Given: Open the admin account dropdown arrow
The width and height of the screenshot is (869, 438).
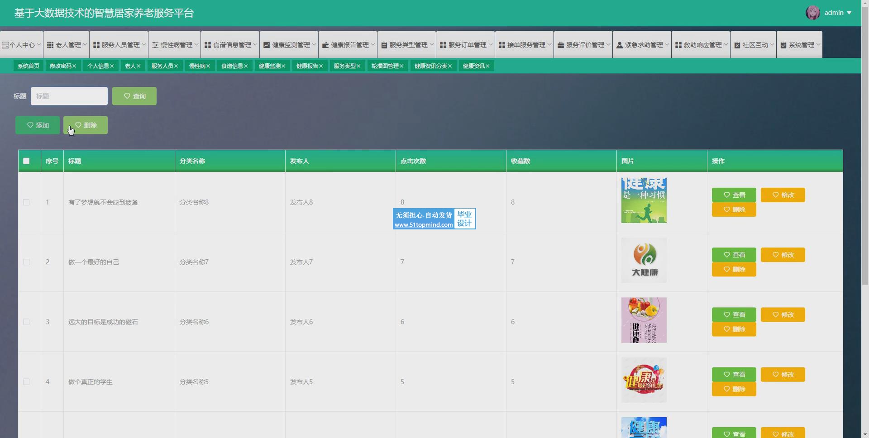Looking at the screenshot, I should click(x=849, y=13).
